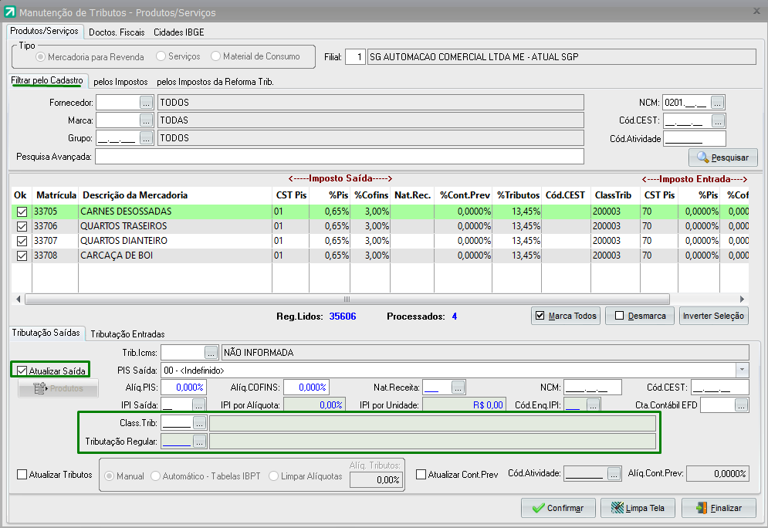
Task: Open the Trib.Icms lookup button
Action: coord(211,353)
